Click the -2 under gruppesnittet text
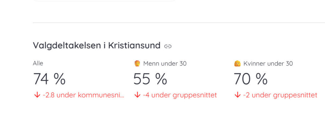The height and width of the screenshot is (136, 325). (280, 95)
